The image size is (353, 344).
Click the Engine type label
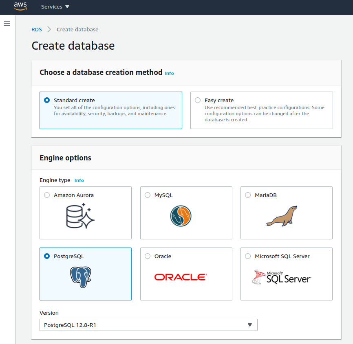click(55, 180)
